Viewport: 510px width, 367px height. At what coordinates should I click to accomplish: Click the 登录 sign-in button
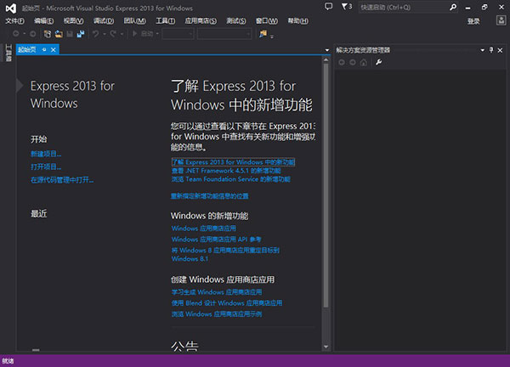click(x=473, y=21)
